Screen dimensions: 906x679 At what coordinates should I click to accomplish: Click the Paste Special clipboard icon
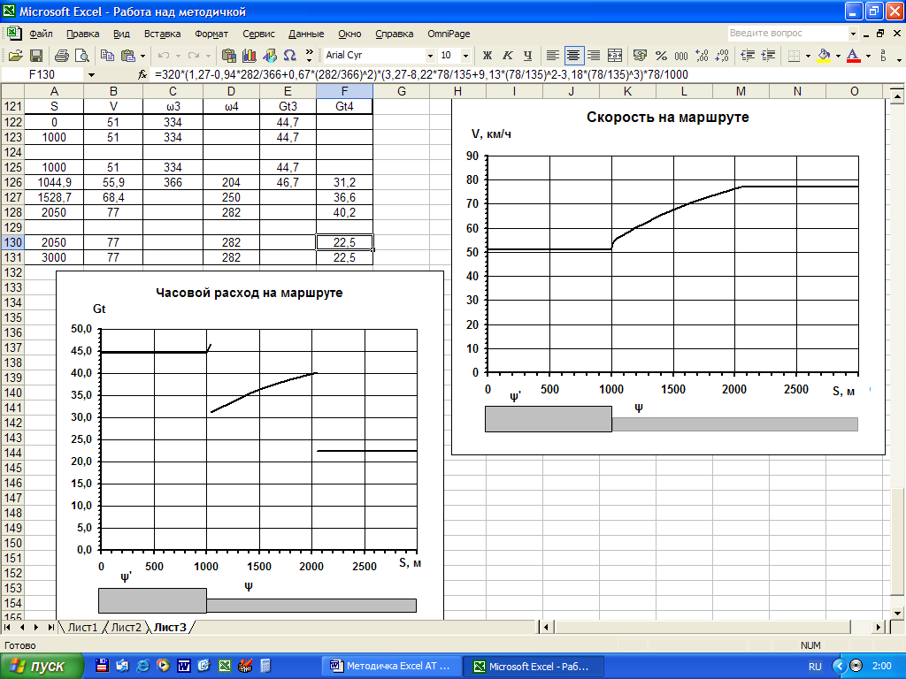tap(229, 56)
